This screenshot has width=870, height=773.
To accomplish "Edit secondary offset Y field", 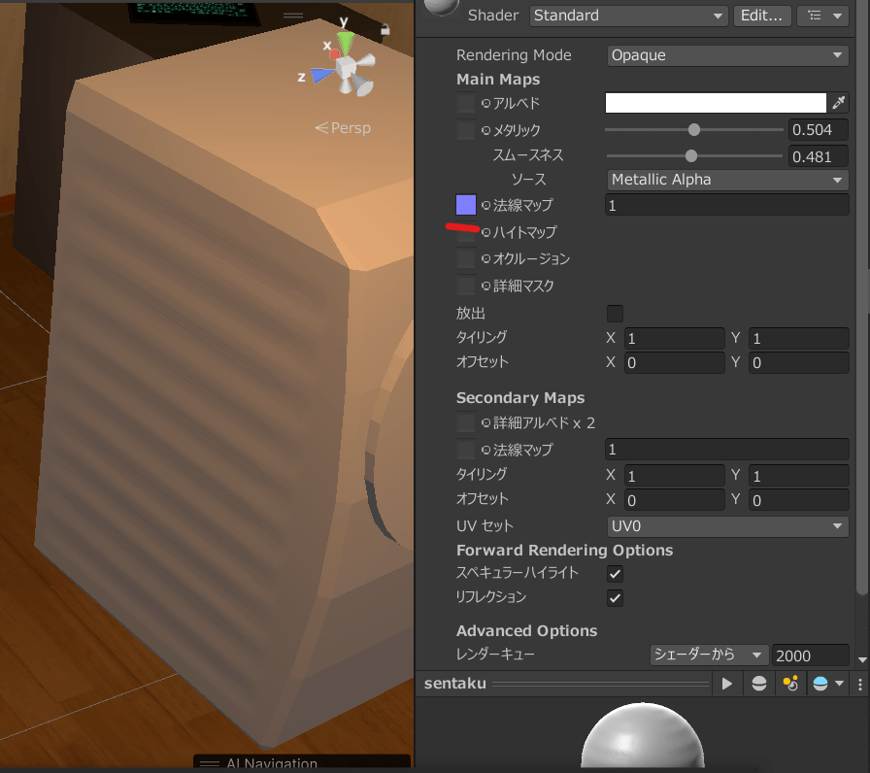I will (x=798, y=500).
